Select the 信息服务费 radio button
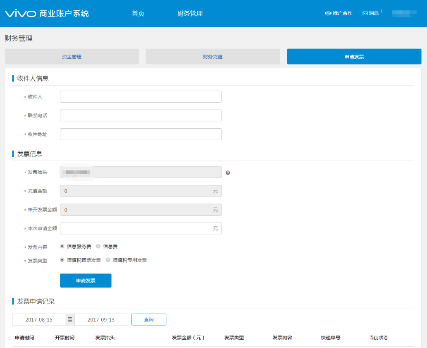Image resolution: width=427 pixels, height=348 pixels. (x=62, y=246)
